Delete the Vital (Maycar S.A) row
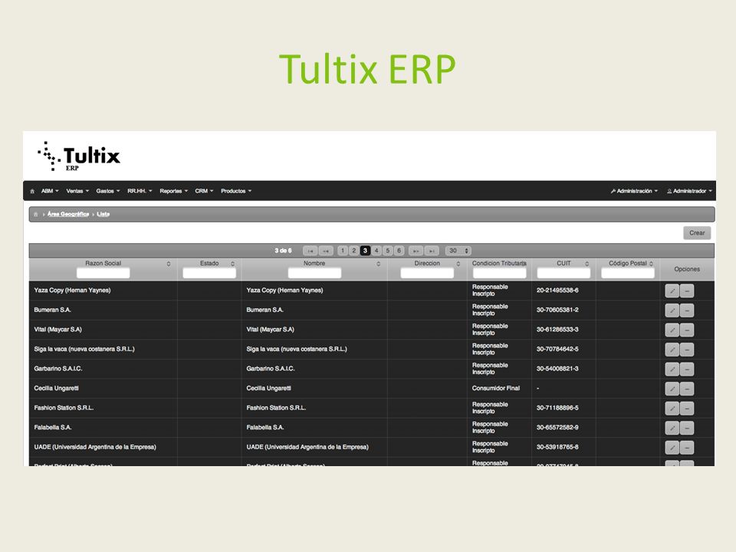The image size is (736, 552). [x=687, y=330]
